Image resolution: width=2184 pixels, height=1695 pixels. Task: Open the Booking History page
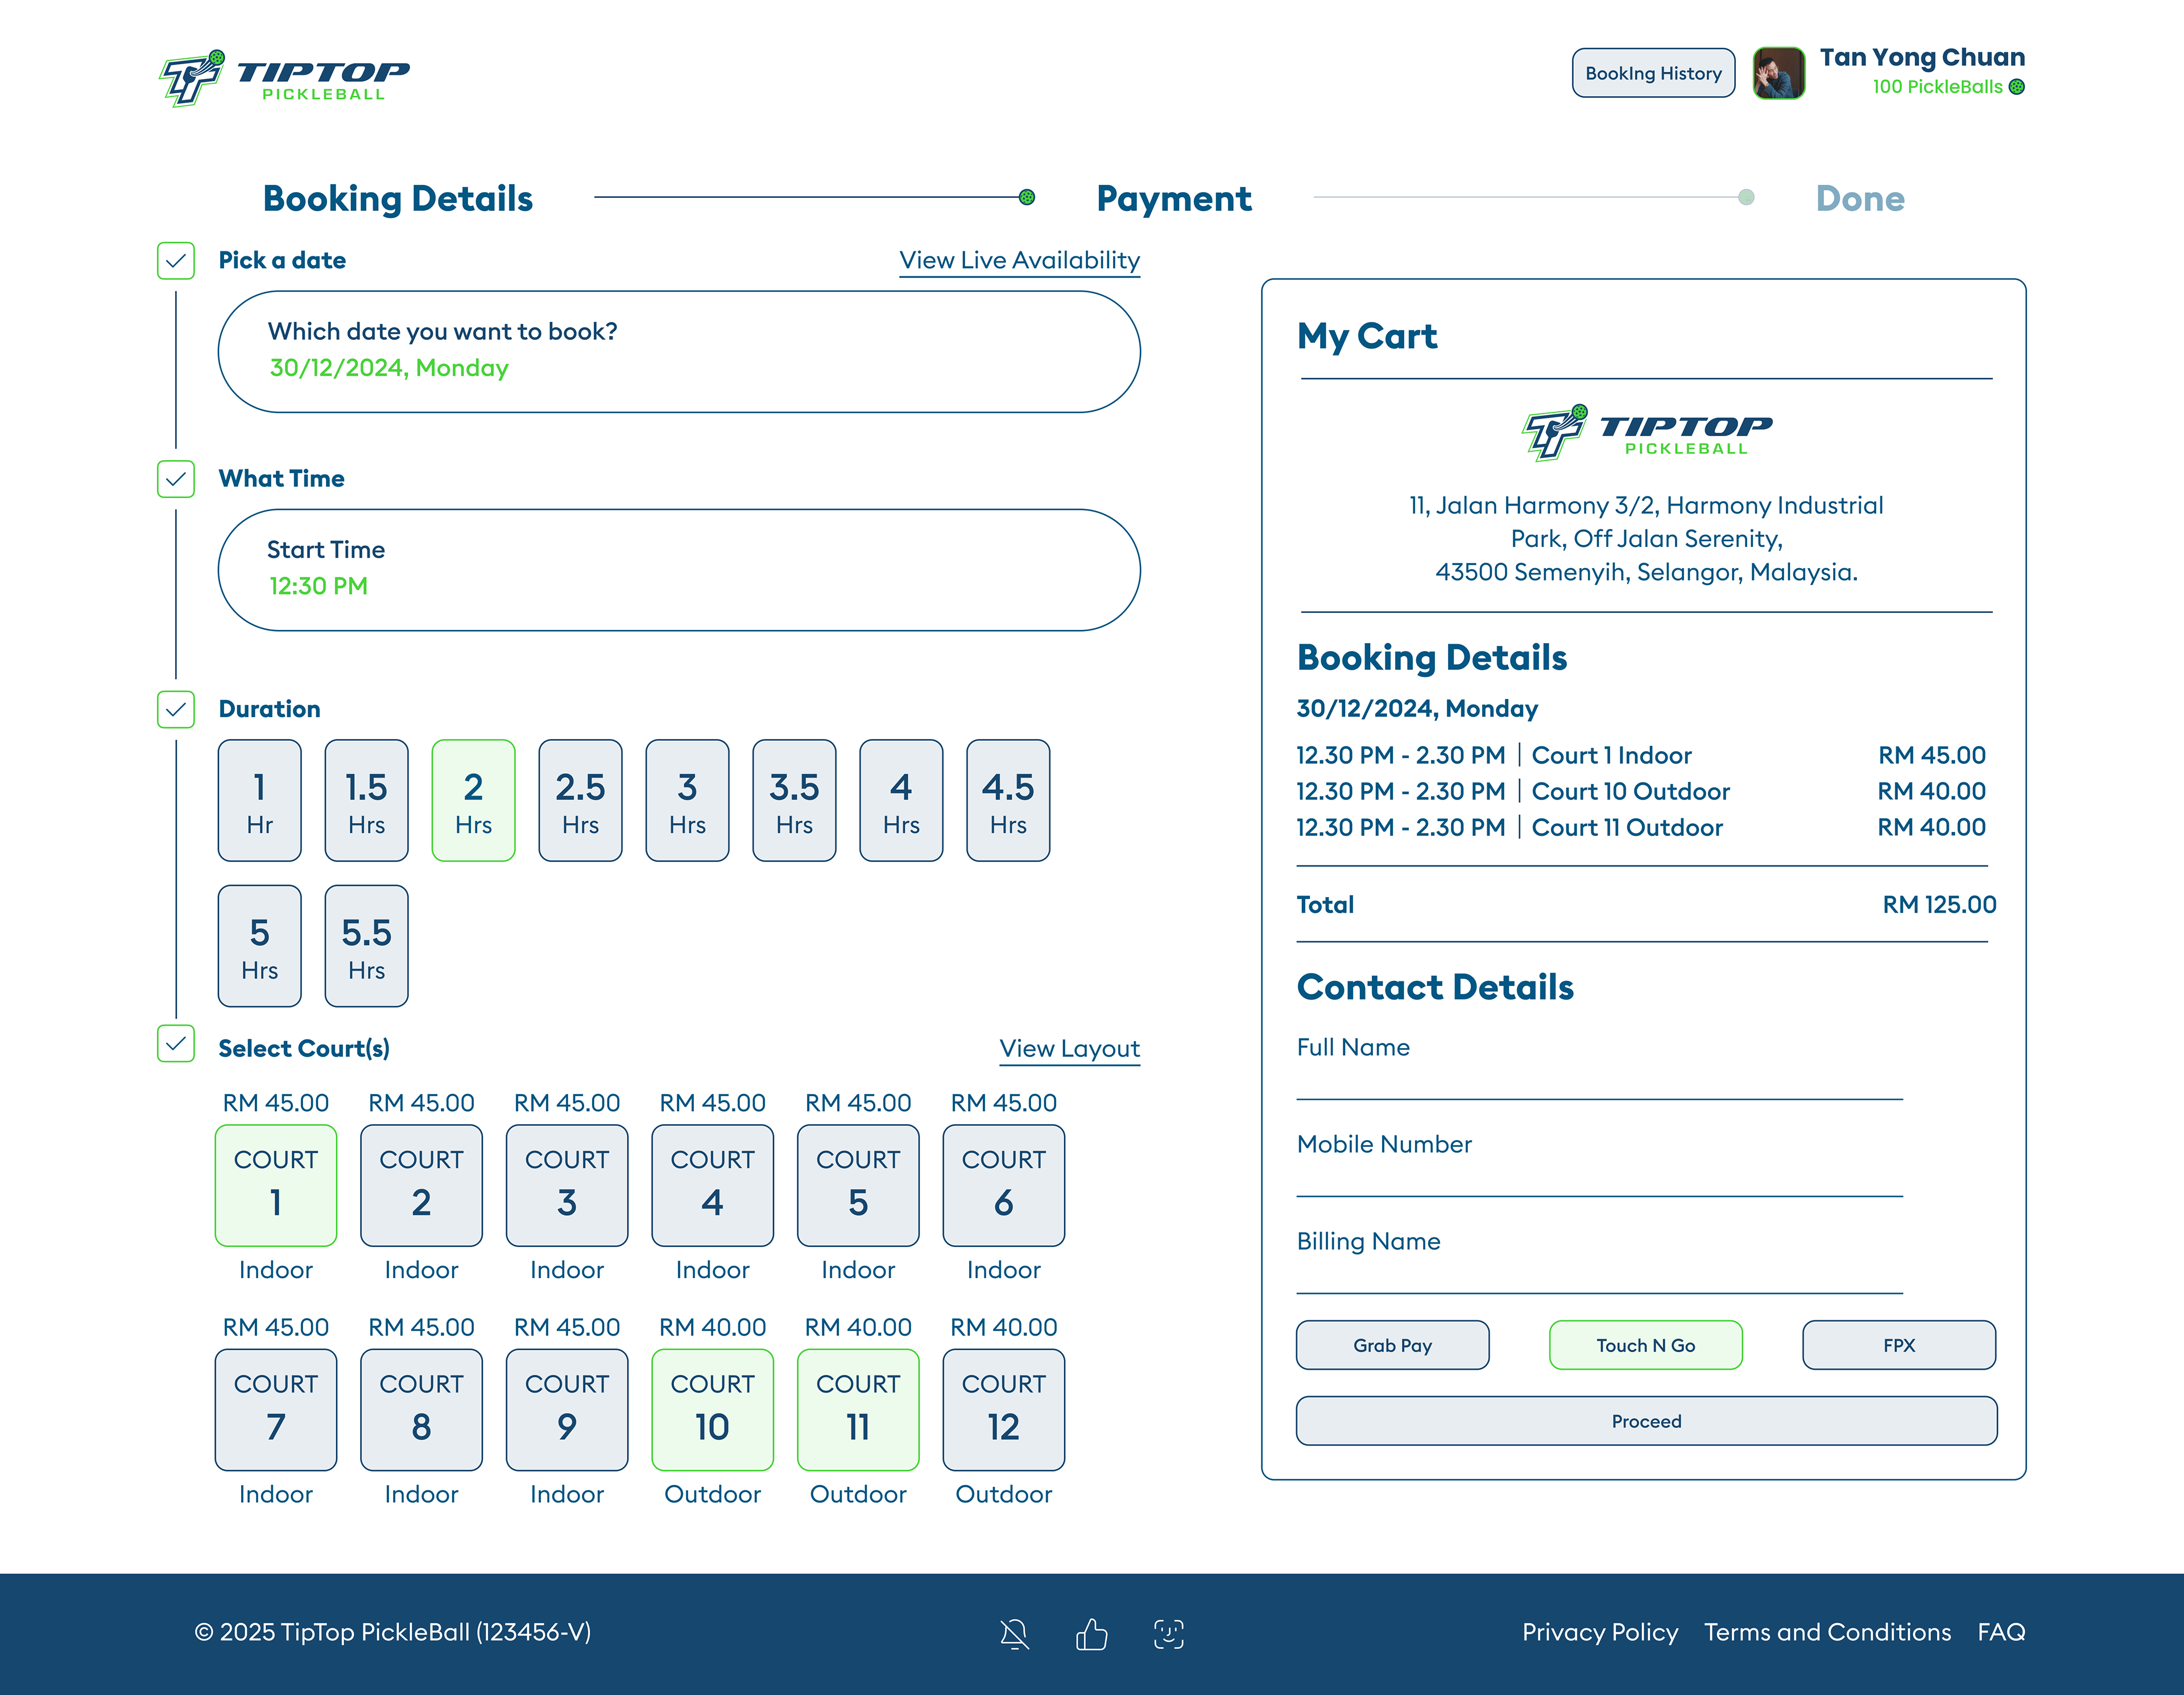1653,73
